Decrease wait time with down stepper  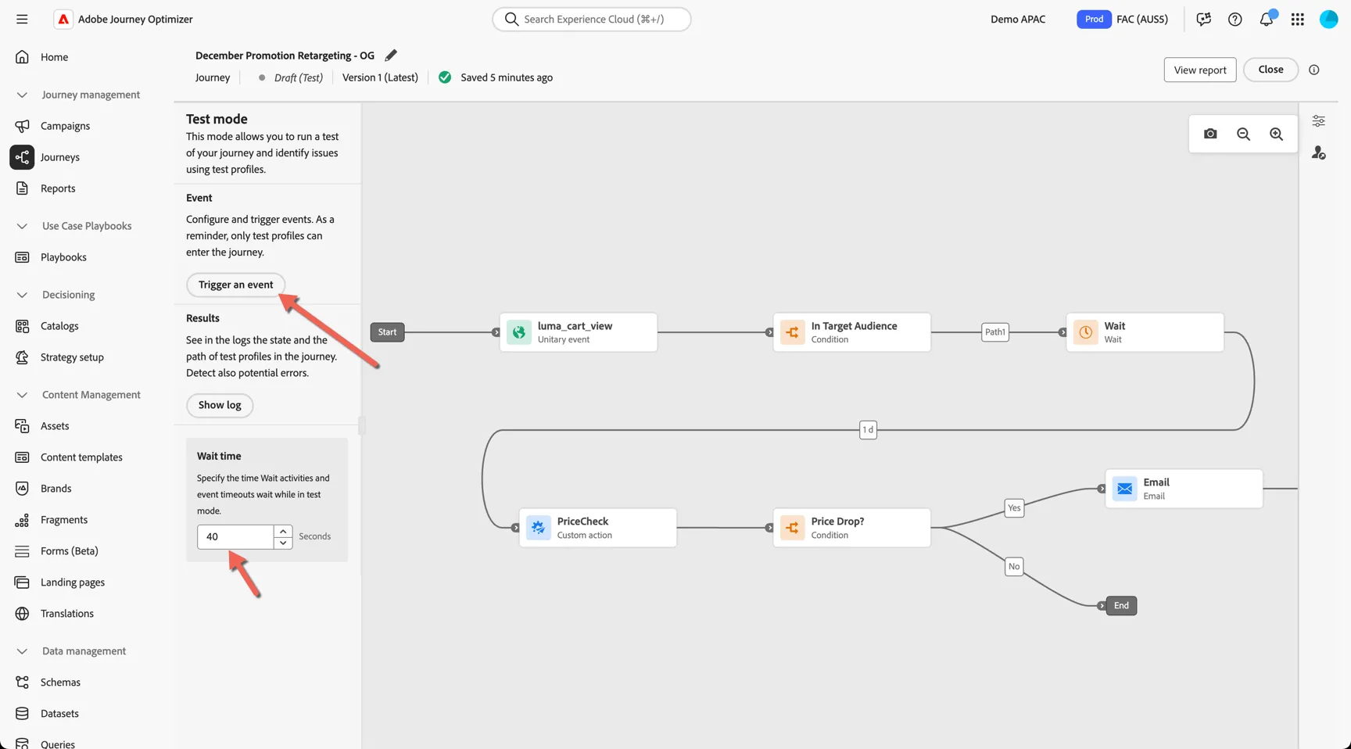tap(283, 543)
